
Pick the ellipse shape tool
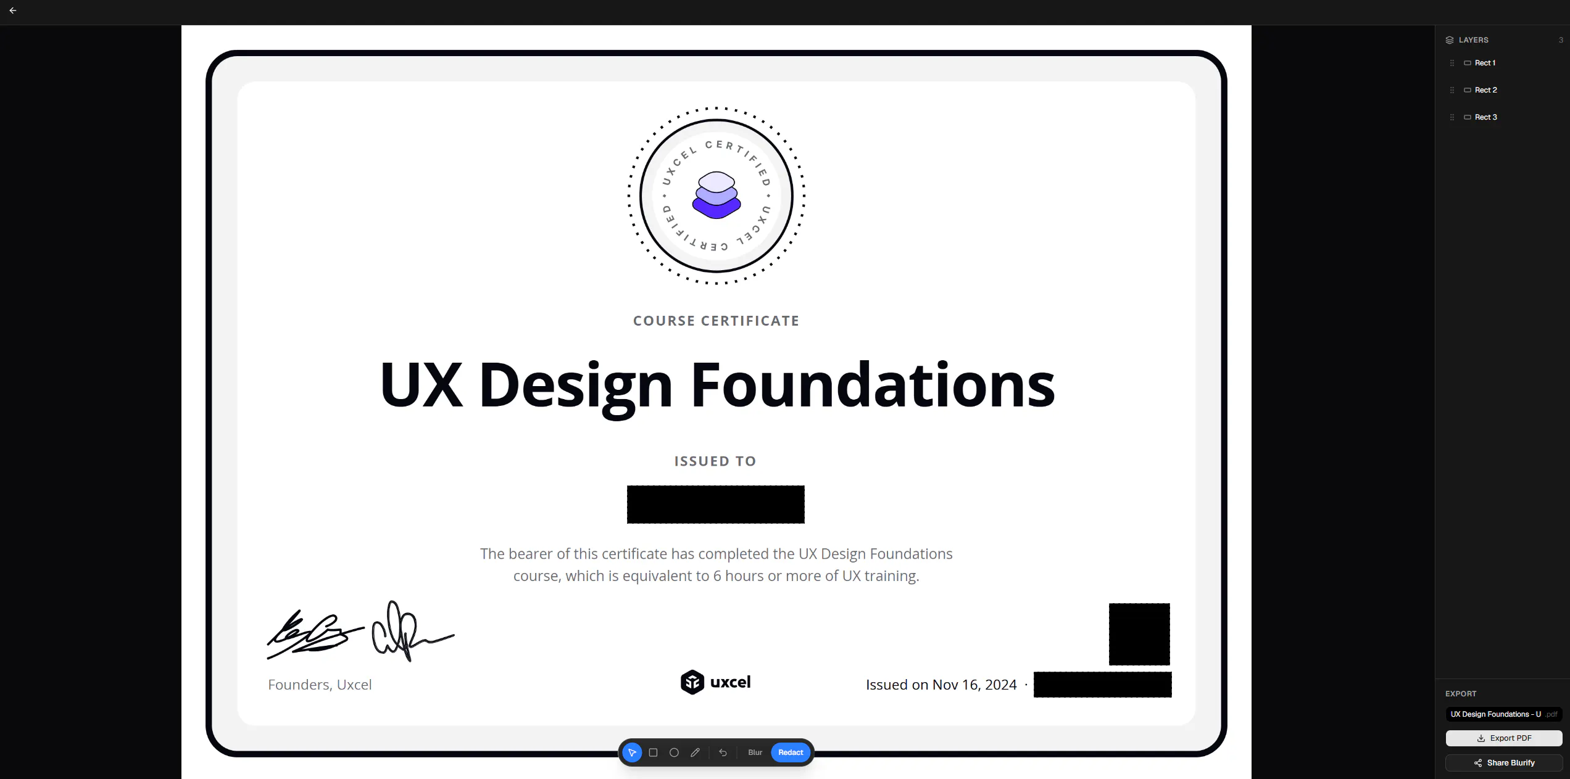674,752
